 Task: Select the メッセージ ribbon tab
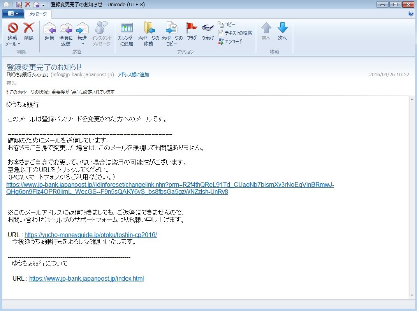coord(38,14)
